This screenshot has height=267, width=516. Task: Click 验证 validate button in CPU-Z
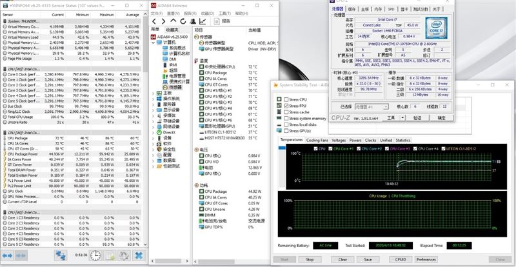[x=417, y=117]
